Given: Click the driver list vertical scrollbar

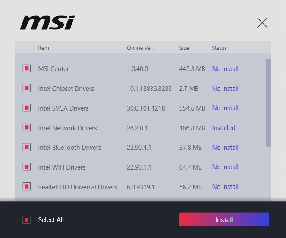Looking at the screenshot, I should click(x=269, y=102).
